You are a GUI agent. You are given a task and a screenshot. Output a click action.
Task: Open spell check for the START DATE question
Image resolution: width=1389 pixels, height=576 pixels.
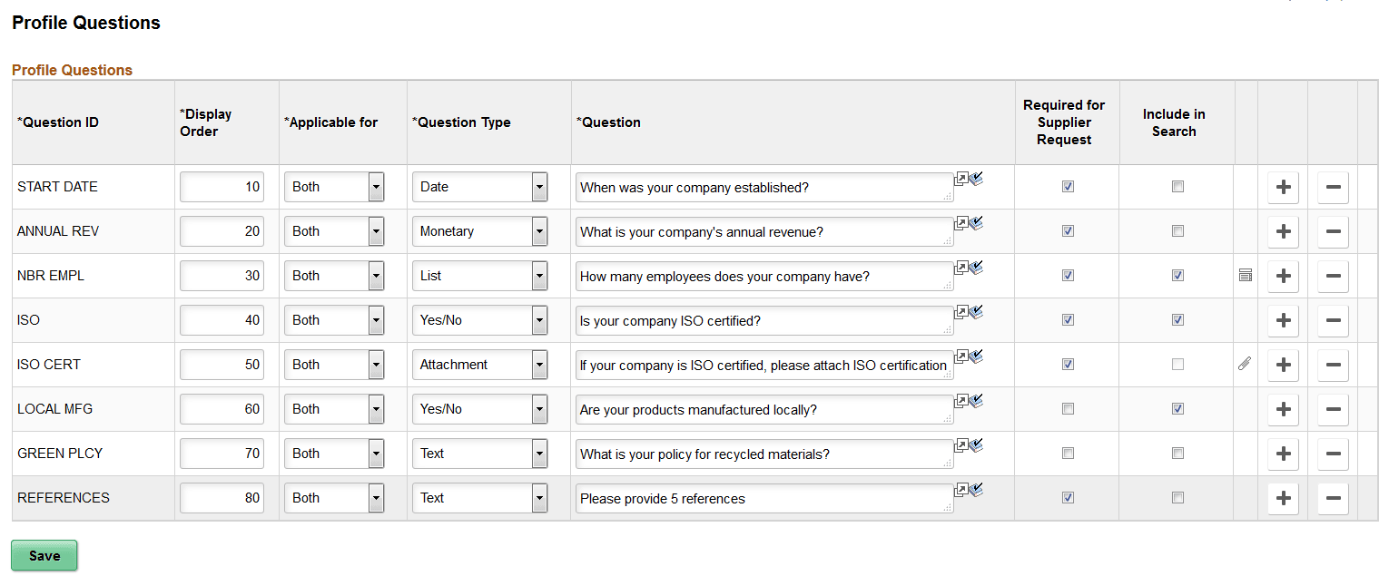coord(976,179)
